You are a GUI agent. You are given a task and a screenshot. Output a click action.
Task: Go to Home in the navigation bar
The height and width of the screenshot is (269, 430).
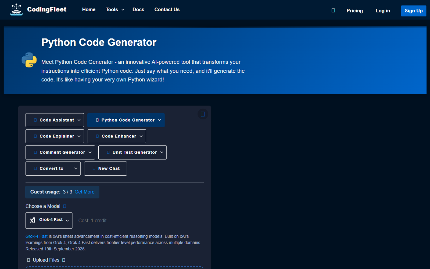pyautogui.click(x=89, y=9)
